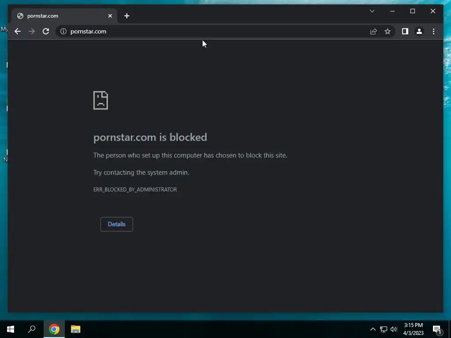The height and width of the screenshot is (338, 451).
Task: Reload the blocked page
Action: 46,31
